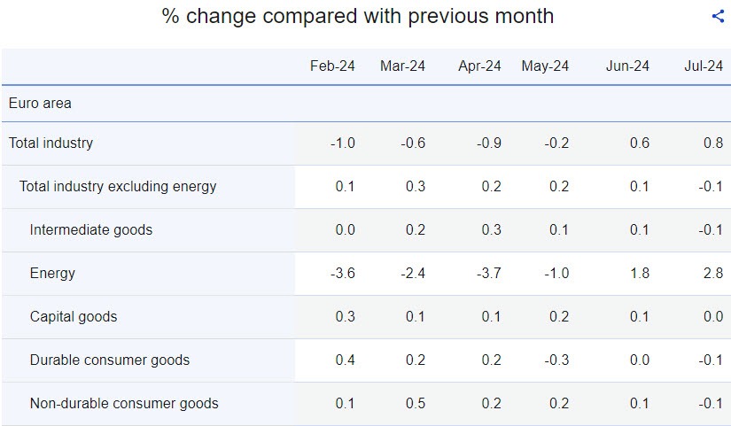This screenshot has width=731, height=426.
Task: Select the May-24 column header
Action: click(545, 66)
